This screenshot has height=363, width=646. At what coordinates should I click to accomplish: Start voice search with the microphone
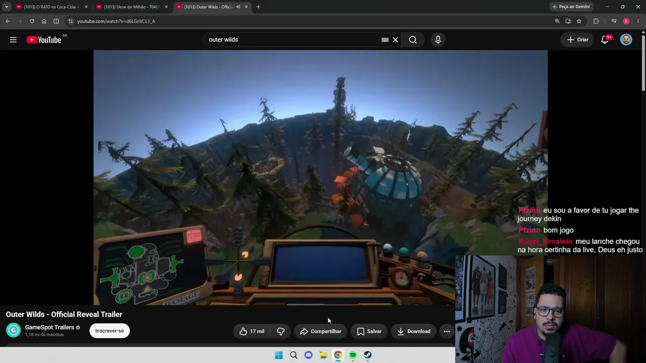point(438,40)
